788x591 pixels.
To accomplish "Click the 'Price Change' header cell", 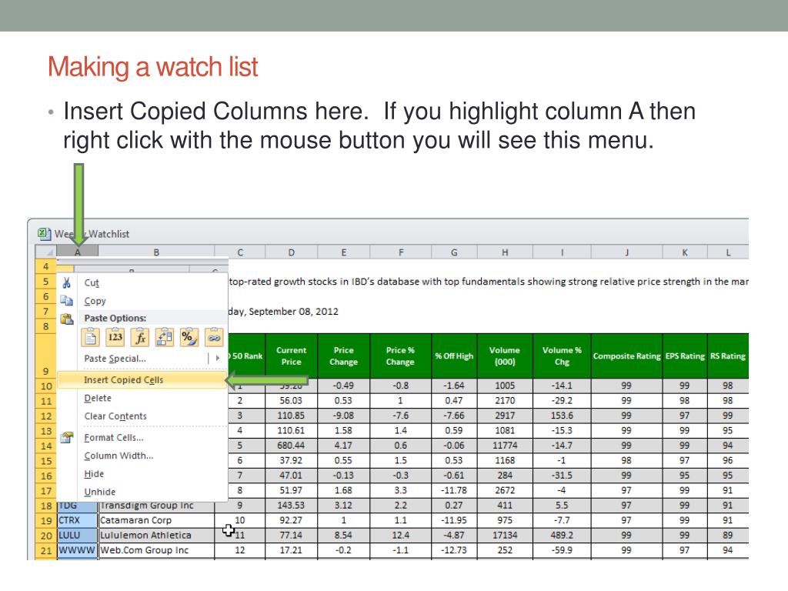I will 344,356.
